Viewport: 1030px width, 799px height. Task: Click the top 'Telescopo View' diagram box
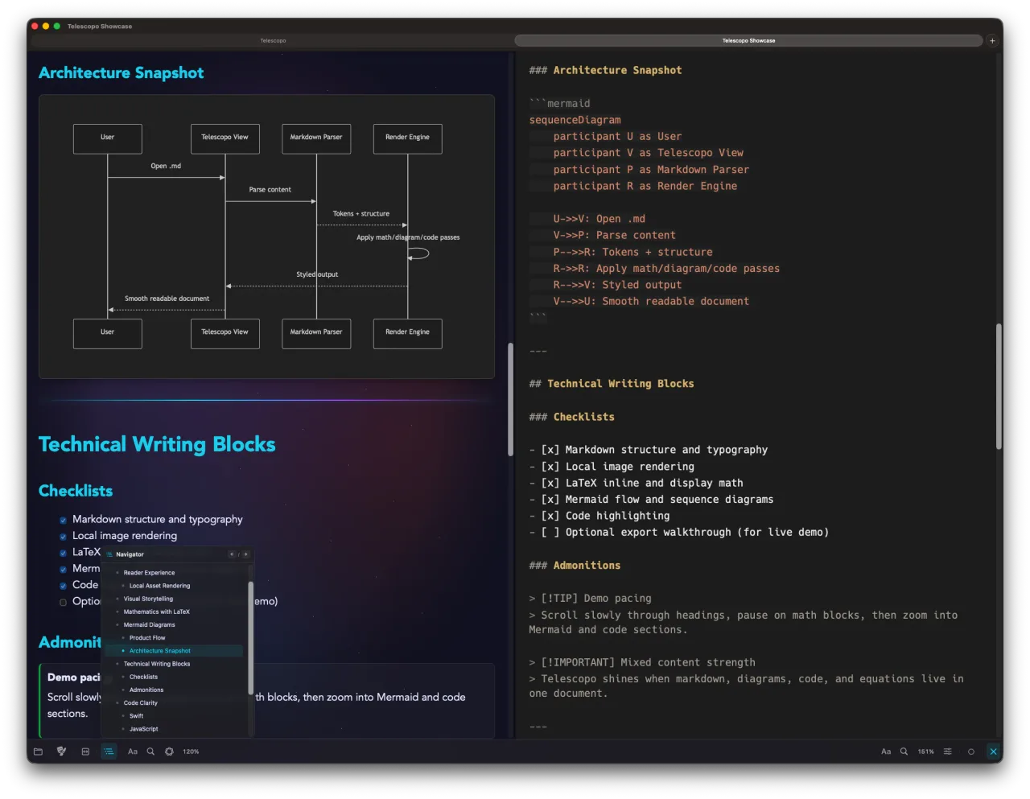(225, 138)
